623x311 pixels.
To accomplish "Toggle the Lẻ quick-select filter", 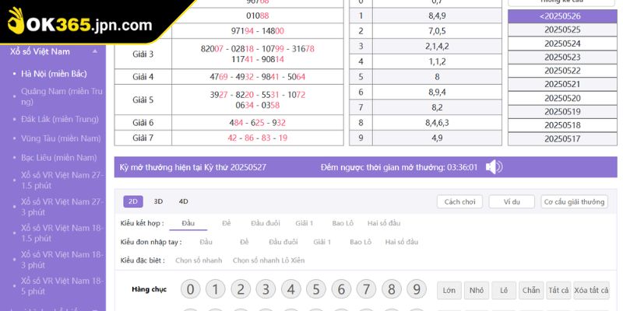I will (x=504, y=291).
